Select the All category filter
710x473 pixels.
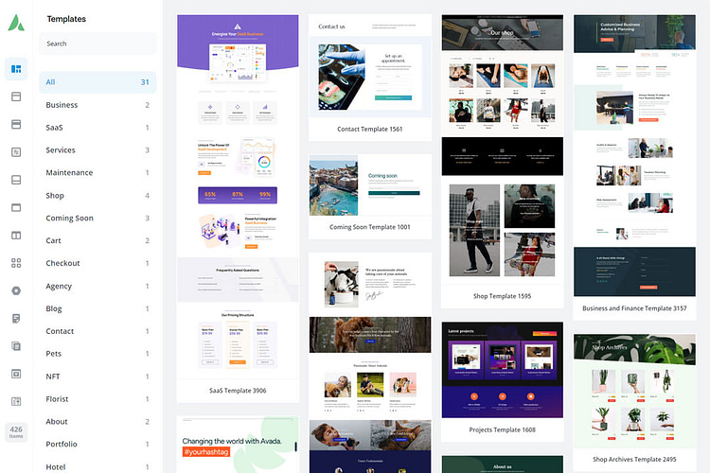[x=98, y=82]
